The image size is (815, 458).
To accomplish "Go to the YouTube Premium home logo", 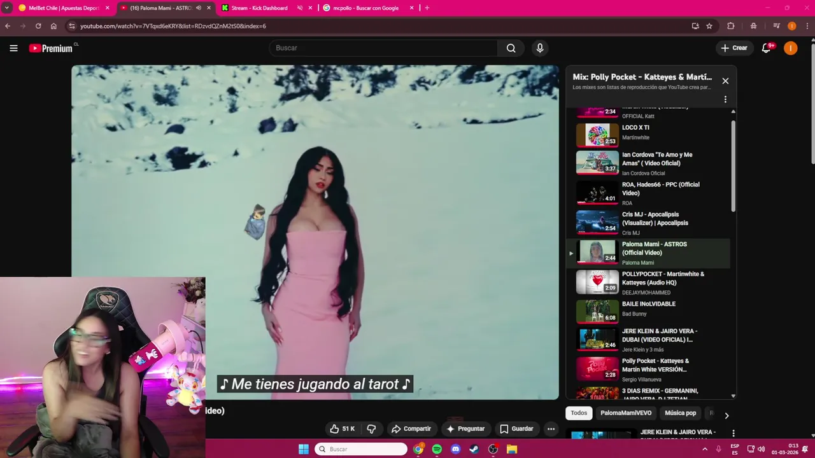I will pos(51,48).
